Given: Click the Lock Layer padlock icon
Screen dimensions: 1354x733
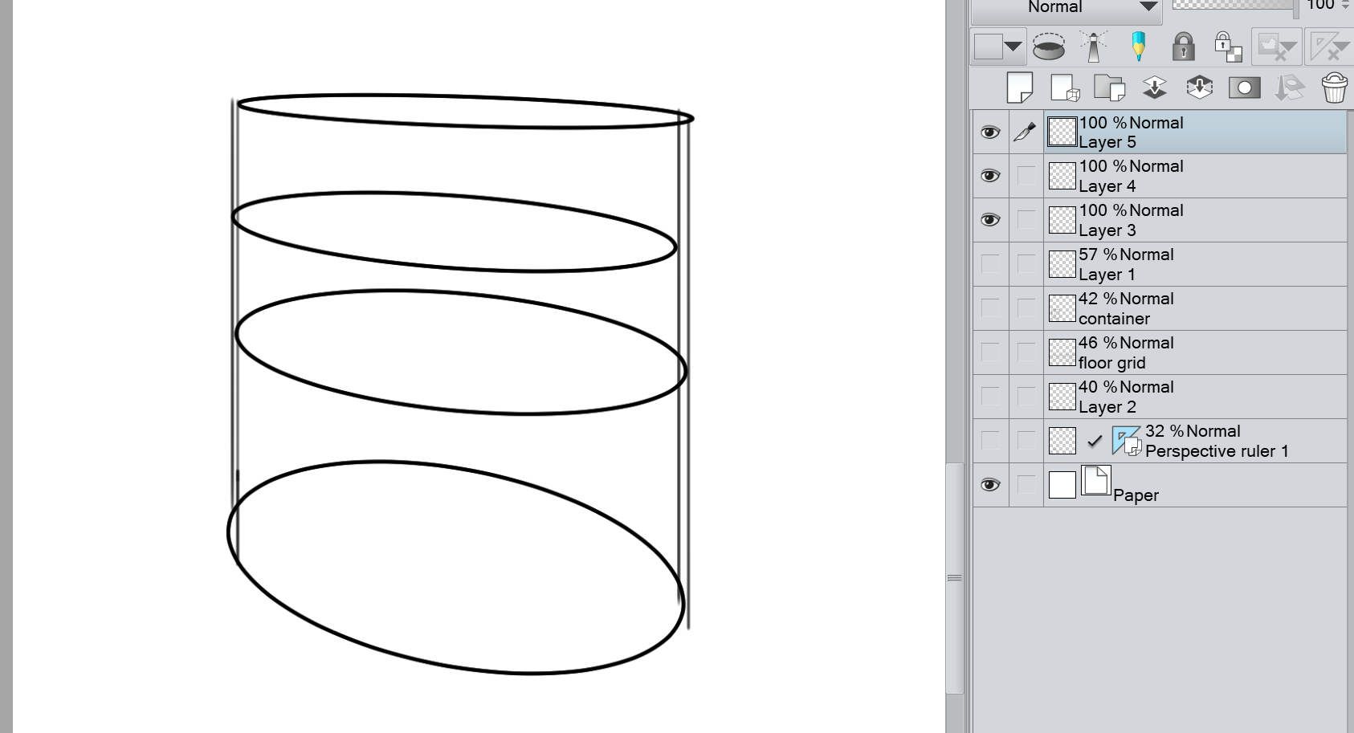Looking at the screenshot, I should click(1183, 47).
